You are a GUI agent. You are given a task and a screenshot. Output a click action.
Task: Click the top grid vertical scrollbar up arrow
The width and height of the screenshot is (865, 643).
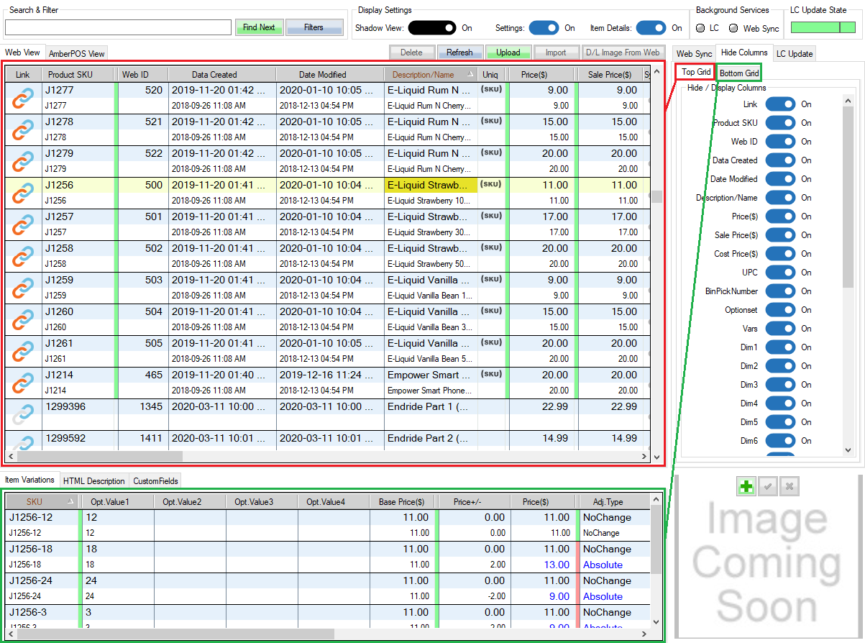click(x=656, y=73)
